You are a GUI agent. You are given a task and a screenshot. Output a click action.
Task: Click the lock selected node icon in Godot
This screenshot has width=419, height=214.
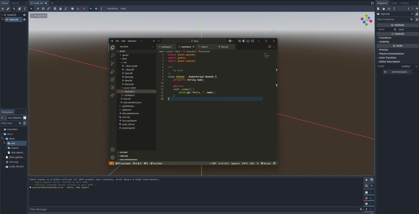[60, 8]
